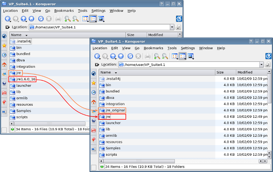The width and height of the screenshot is (273, 172).
Task: Click What's This help button on front titlebar
Action: (251, 41)
